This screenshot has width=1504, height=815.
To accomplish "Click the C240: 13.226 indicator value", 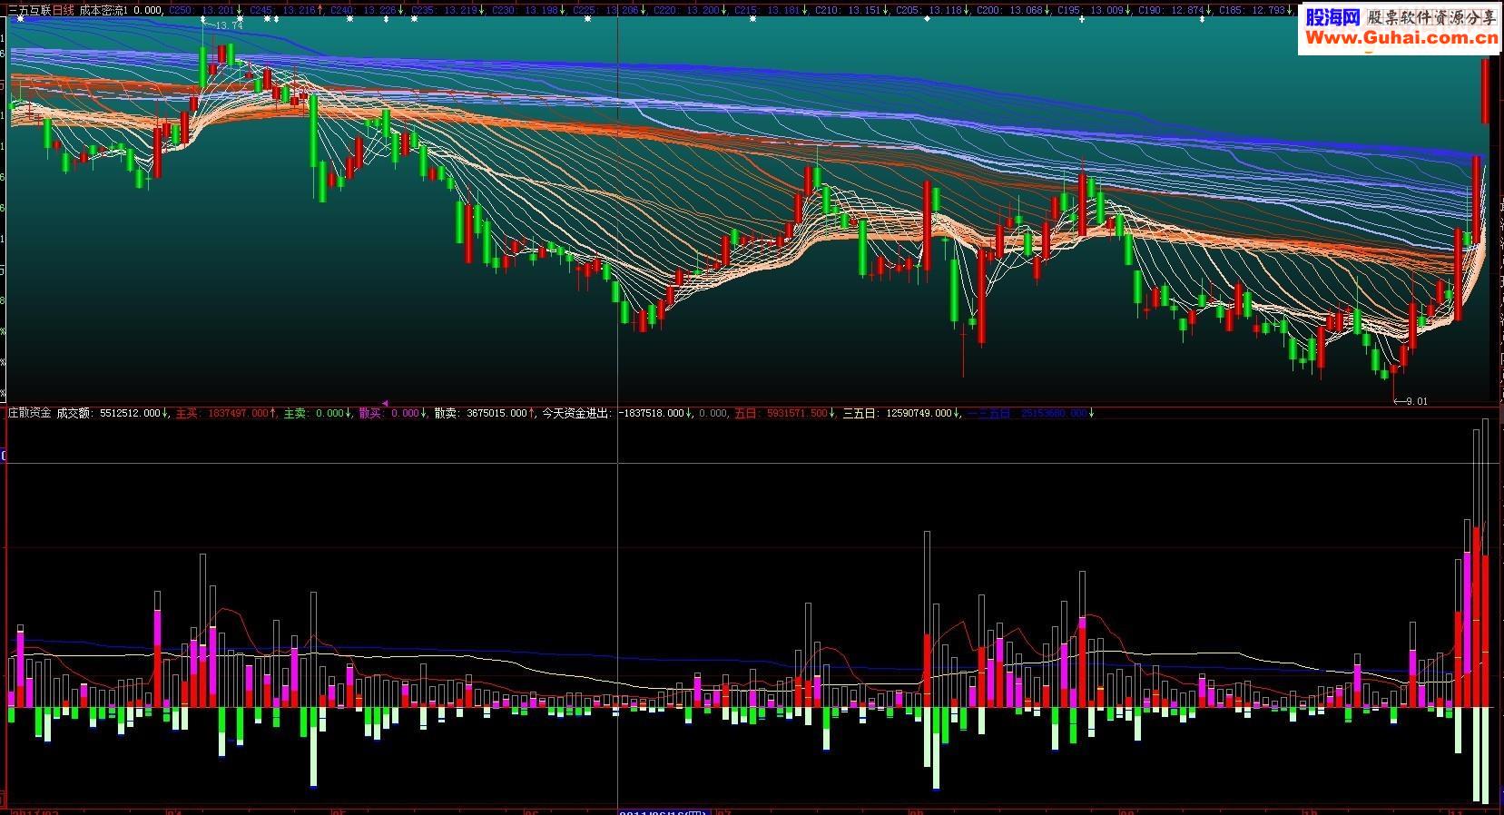I will (x=365, y=11).
